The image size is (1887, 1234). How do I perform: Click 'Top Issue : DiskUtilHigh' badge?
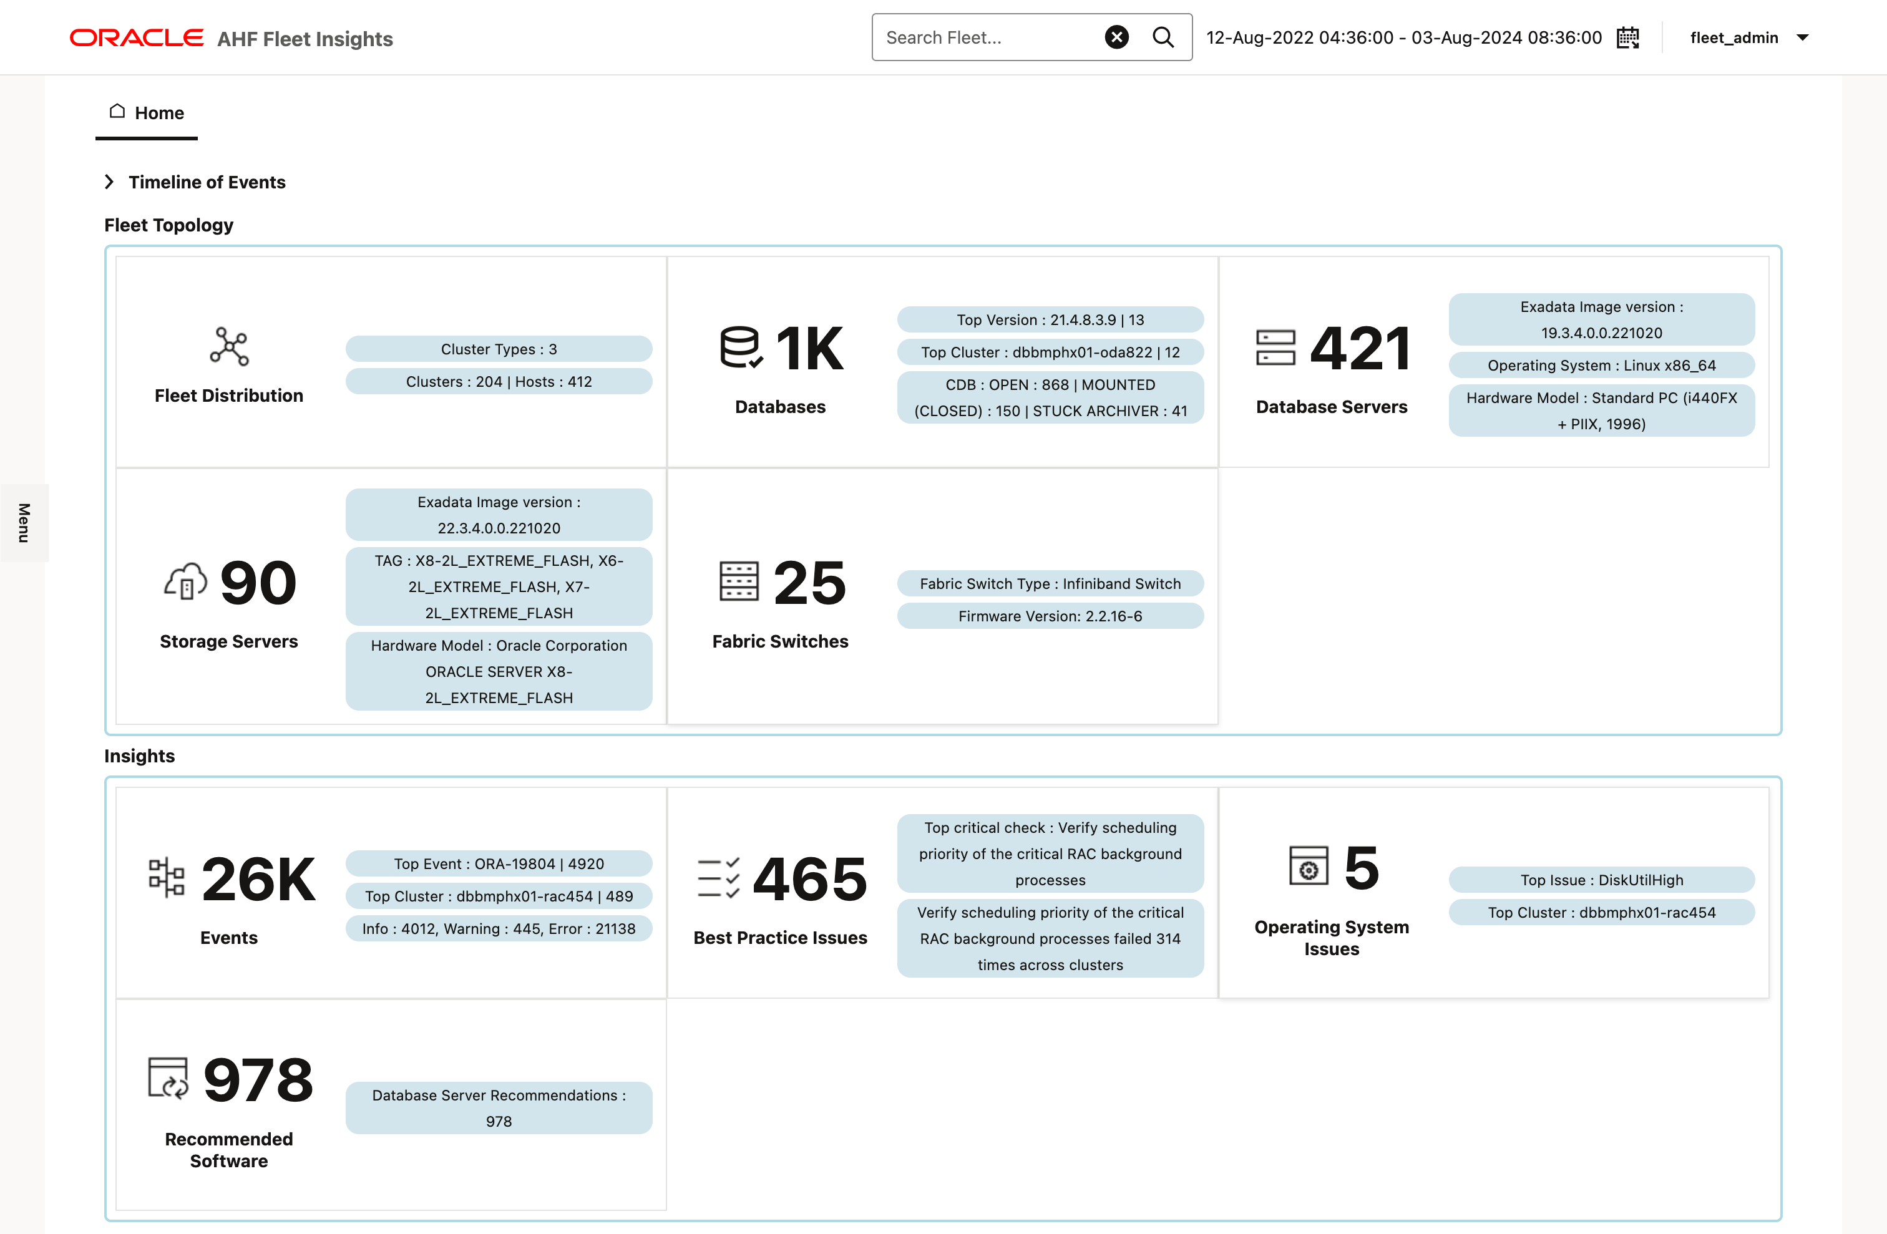tap(1602, 880)
